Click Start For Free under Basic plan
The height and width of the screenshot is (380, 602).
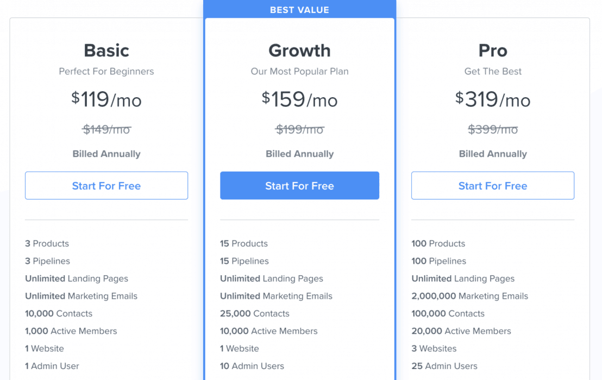pos(106,186)
